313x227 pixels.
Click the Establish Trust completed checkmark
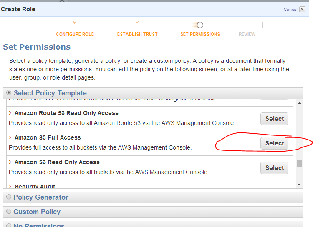tap(137, 22)
